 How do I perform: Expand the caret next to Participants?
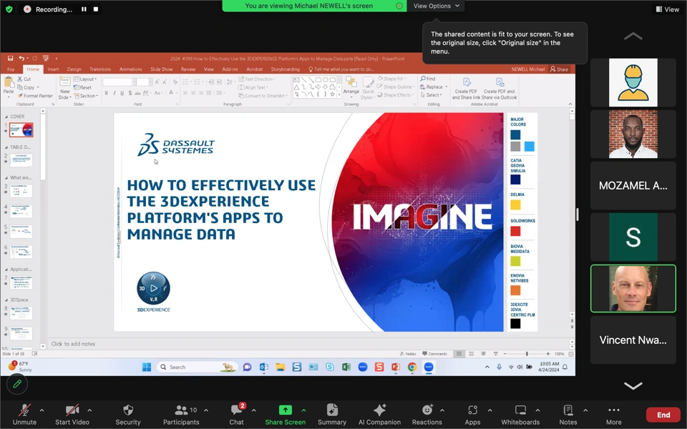click(206, 410)
